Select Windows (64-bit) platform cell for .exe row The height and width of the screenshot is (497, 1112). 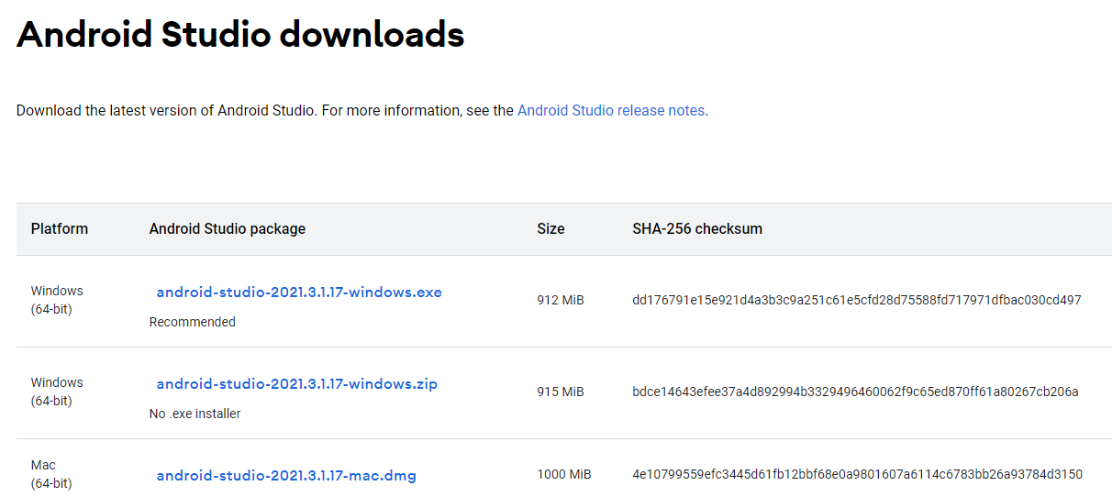[x=57, y=300]
